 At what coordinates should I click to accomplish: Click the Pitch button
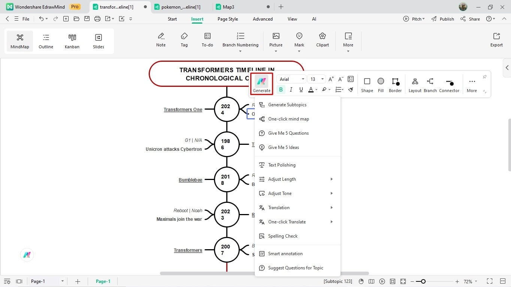(414, 19)
